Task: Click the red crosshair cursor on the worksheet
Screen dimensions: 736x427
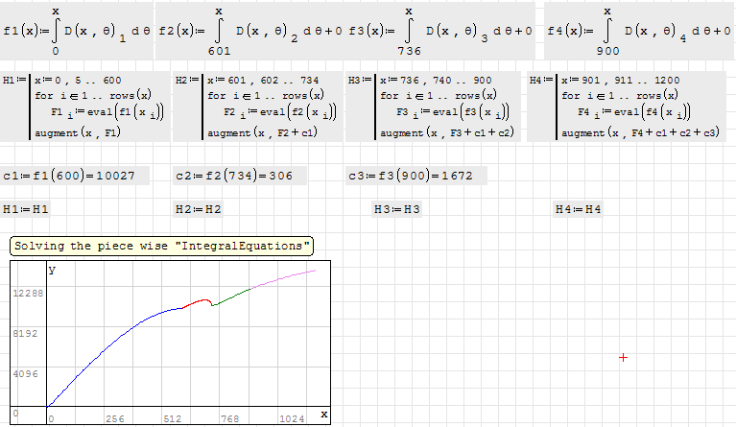Action: tap(623, 357)
